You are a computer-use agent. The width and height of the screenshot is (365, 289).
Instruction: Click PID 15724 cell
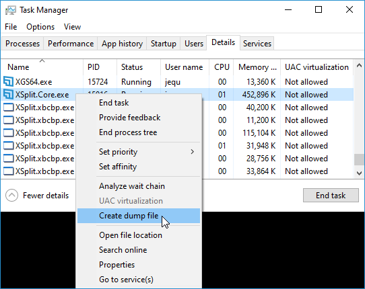pos(98,82)
